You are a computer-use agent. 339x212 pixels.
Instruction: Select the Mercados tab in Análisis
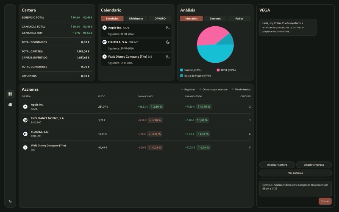coord(192,19)
